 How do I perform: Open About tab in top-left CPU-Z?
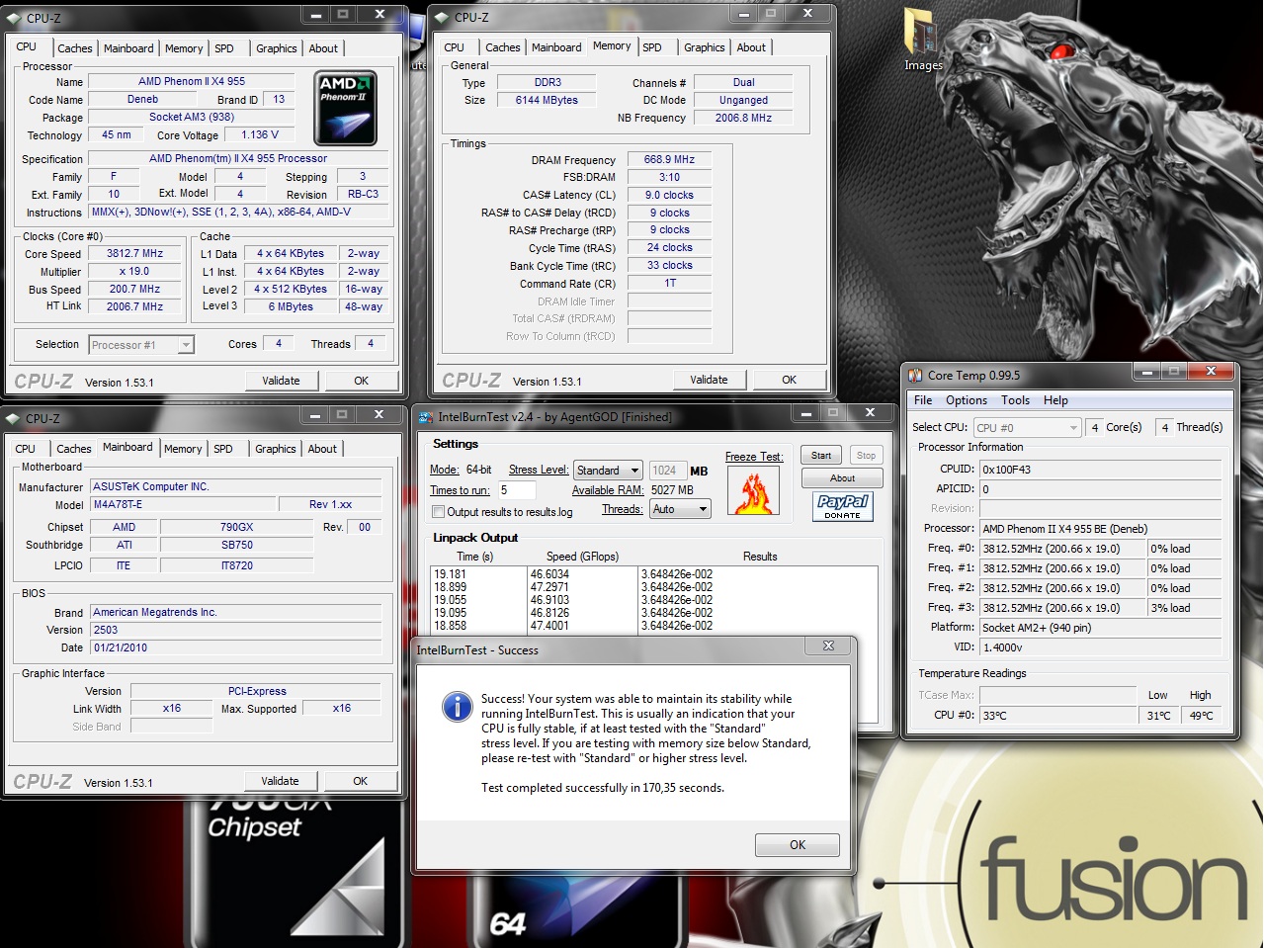[x=323, y=48]
